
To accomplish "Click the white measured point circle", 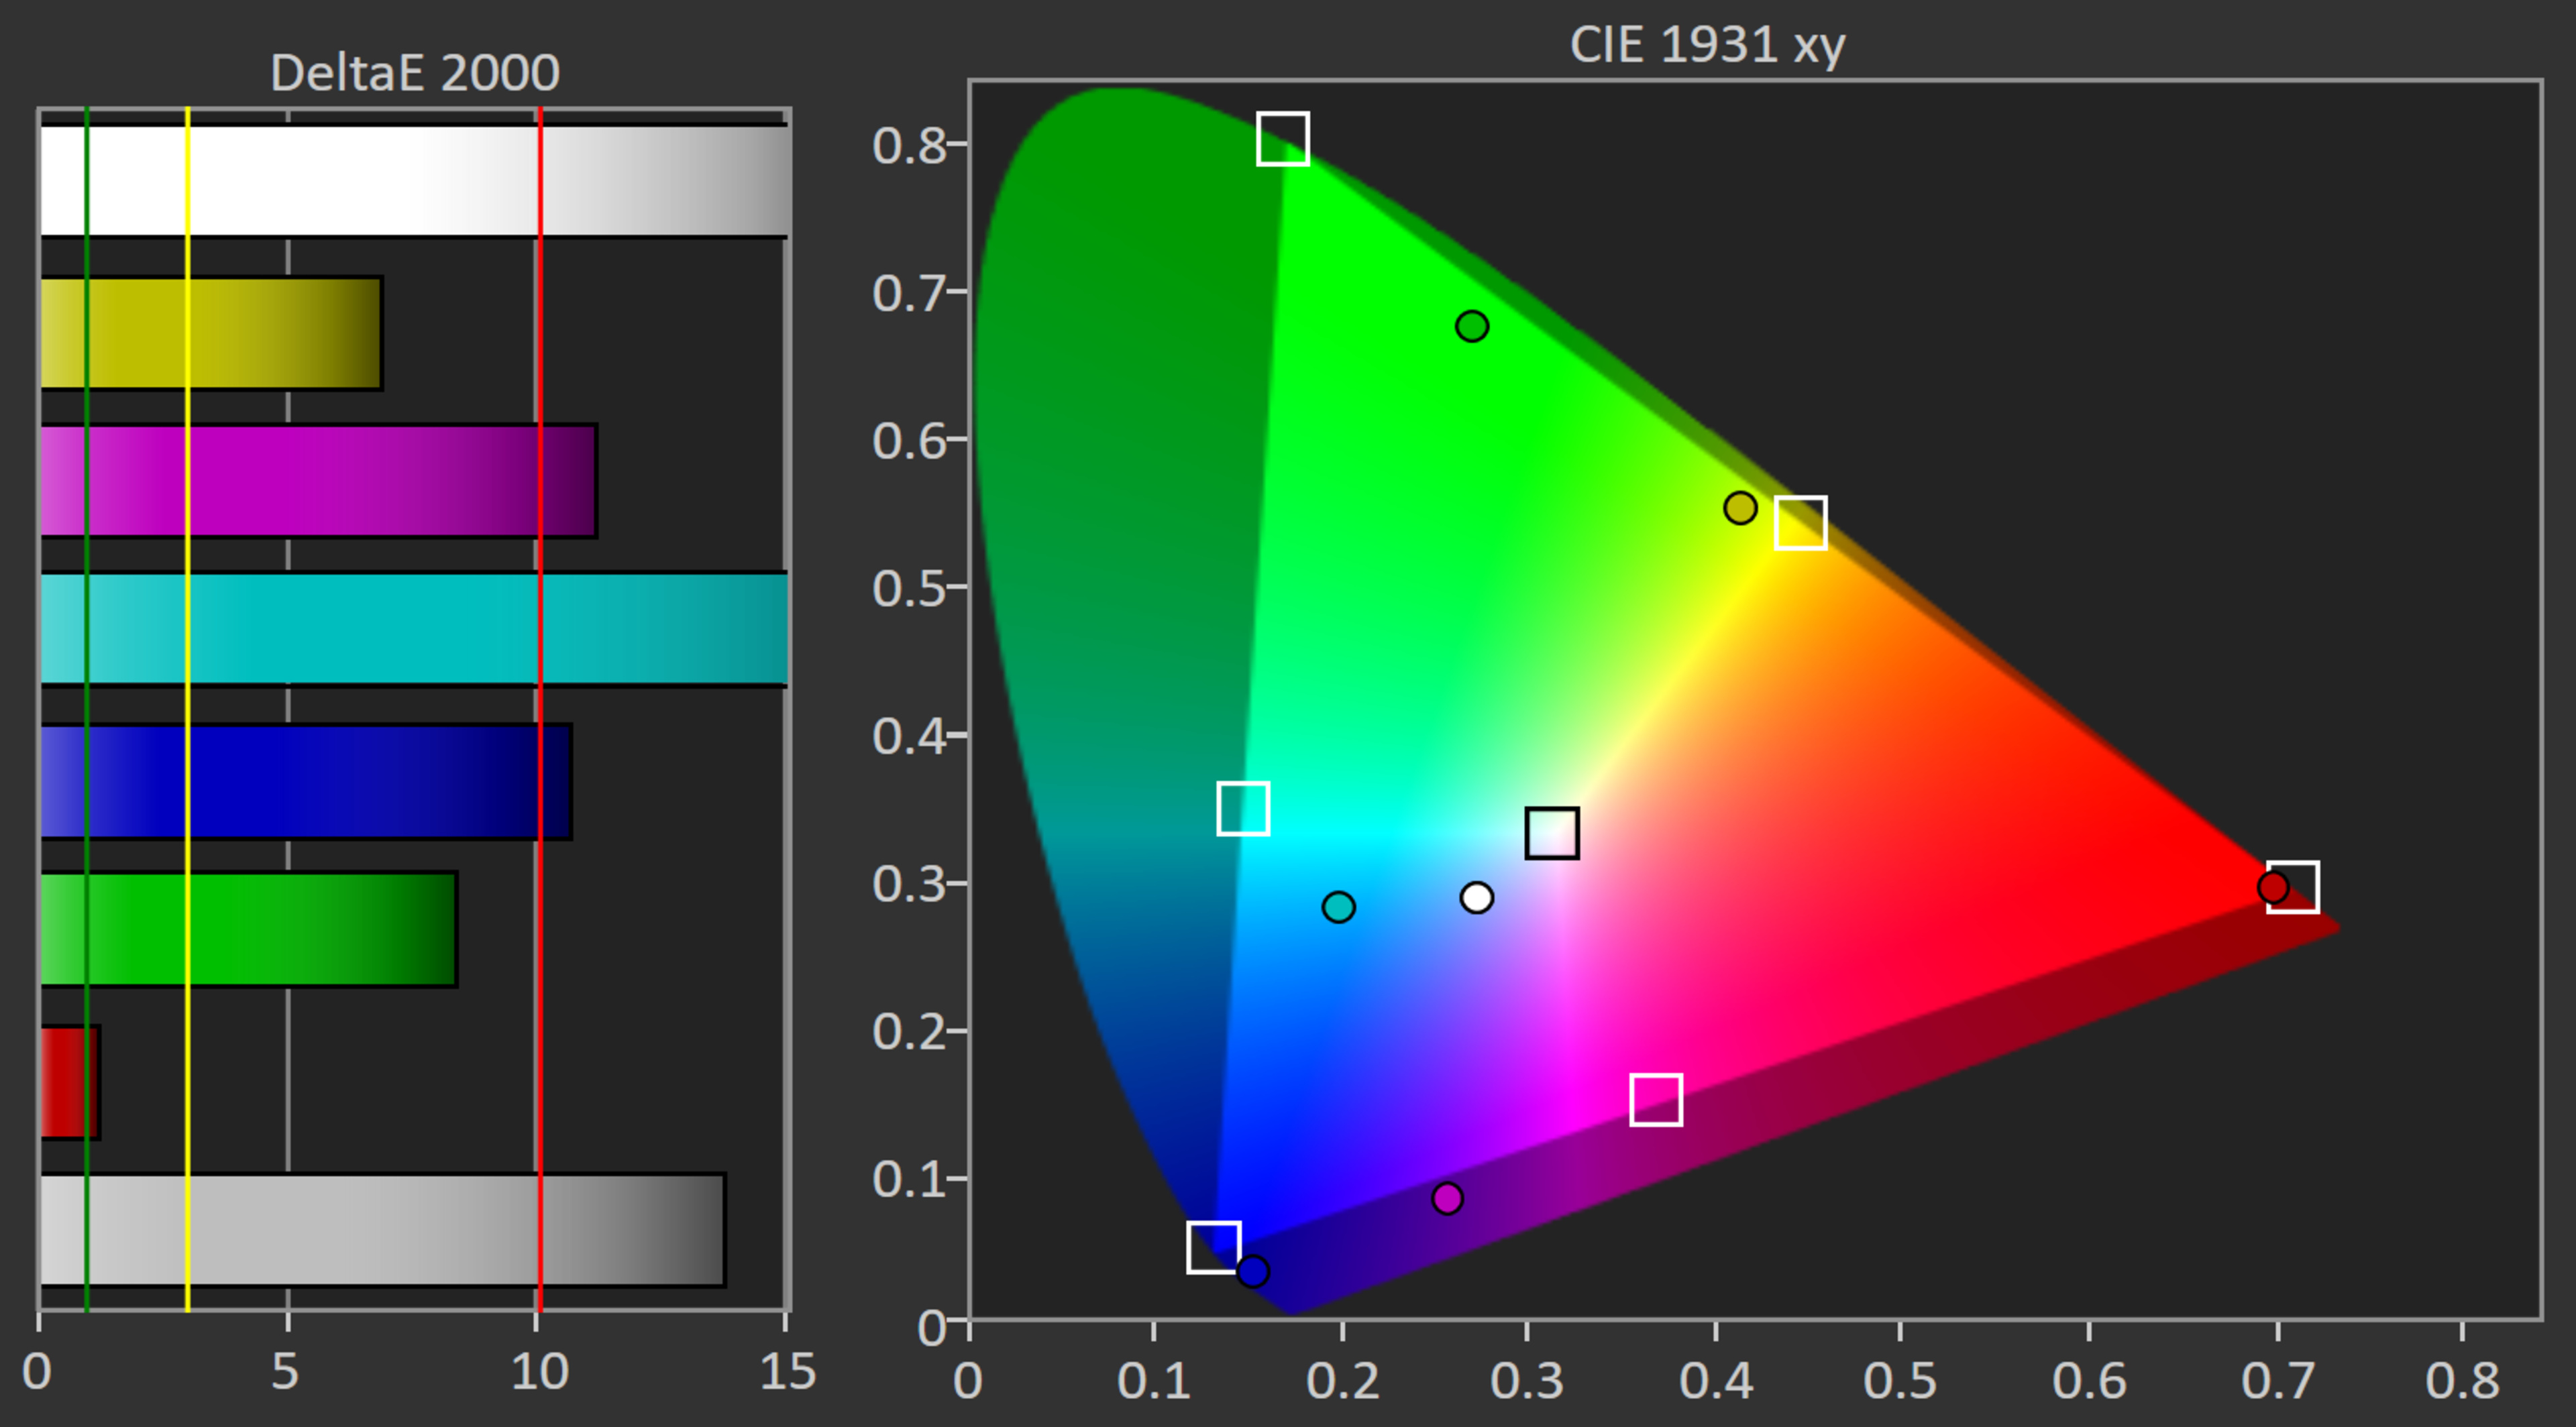I will (x=1477, y=897).
